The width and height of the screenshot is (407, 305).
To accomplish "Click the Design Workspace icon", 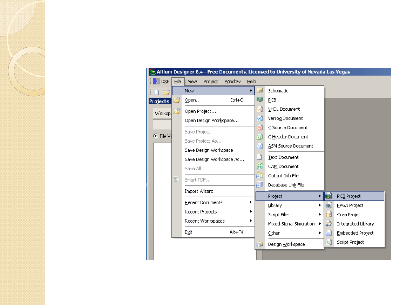I will click(259, 244).
